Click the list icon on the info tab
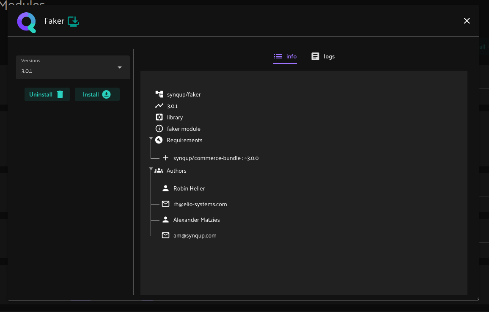This screenshot has width=489, height=312. (278, 56)
